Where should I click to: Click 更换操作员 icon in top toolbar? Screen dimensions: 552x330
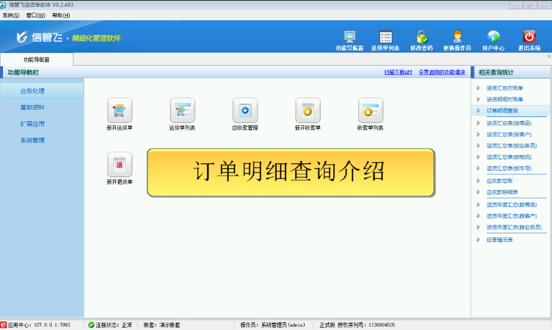click(x=457, y=37)
